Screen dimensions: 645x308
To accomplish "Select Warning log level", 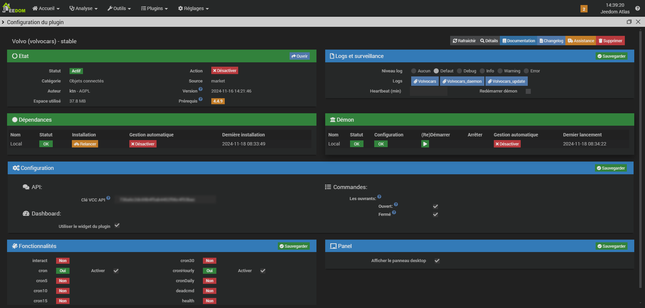I will point(500,71).
